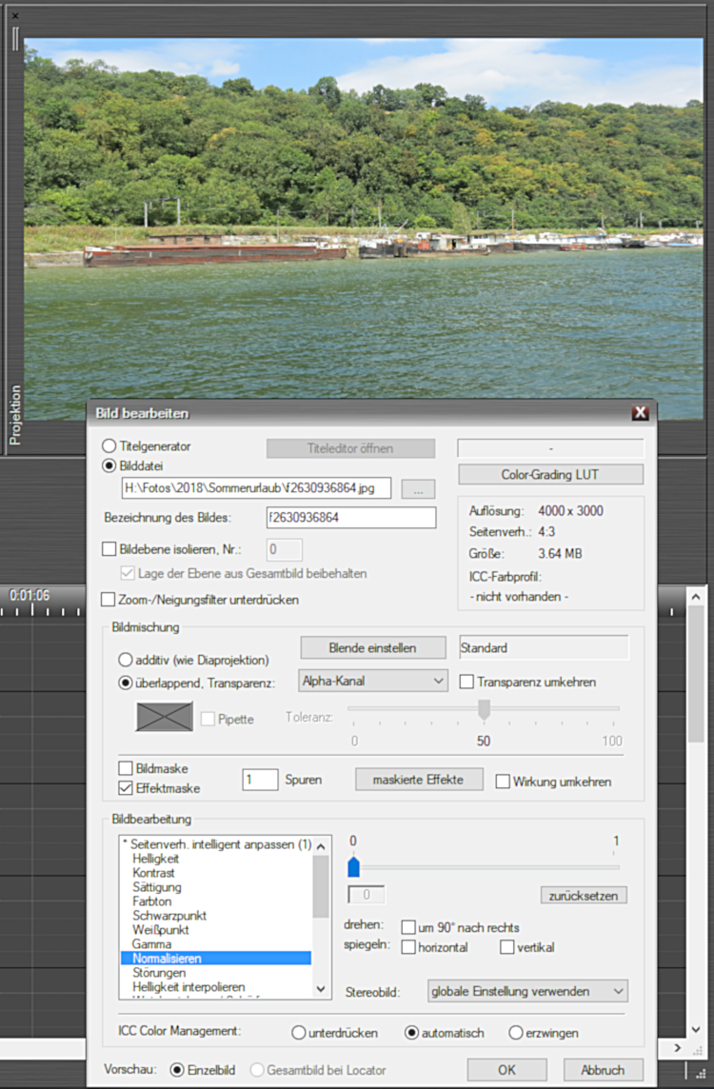714x1089 pixels.
Task: Open the Alpha-Kanal transparency dropdown
Action: (x=371, y=681)
